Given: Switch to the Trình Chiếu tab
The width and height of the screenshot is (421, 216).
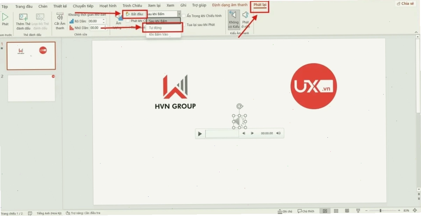Looking at the screenshot, I should (x=132, y=6).
